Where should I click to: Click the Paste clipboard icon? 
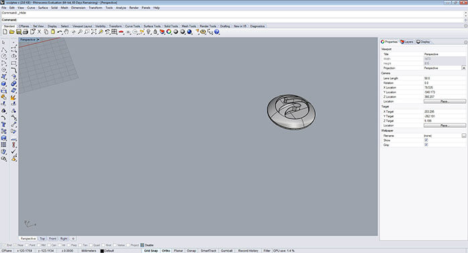[53, 32]
